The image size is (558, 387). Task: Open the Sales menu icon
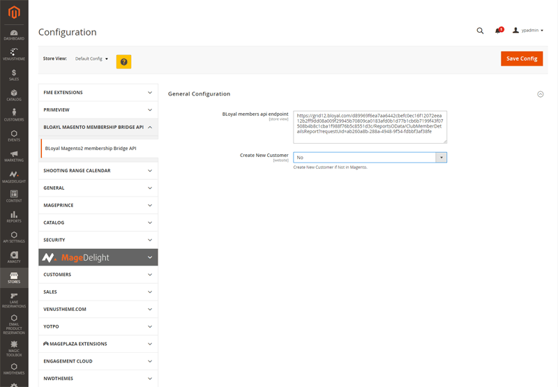14,75
